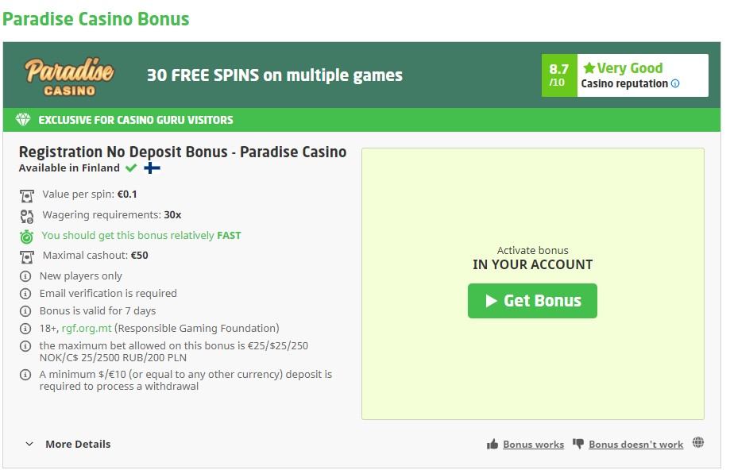This screenshot has height=470, width=730.
Task: Click info icon beside Email verification
Action: [25, 294]
